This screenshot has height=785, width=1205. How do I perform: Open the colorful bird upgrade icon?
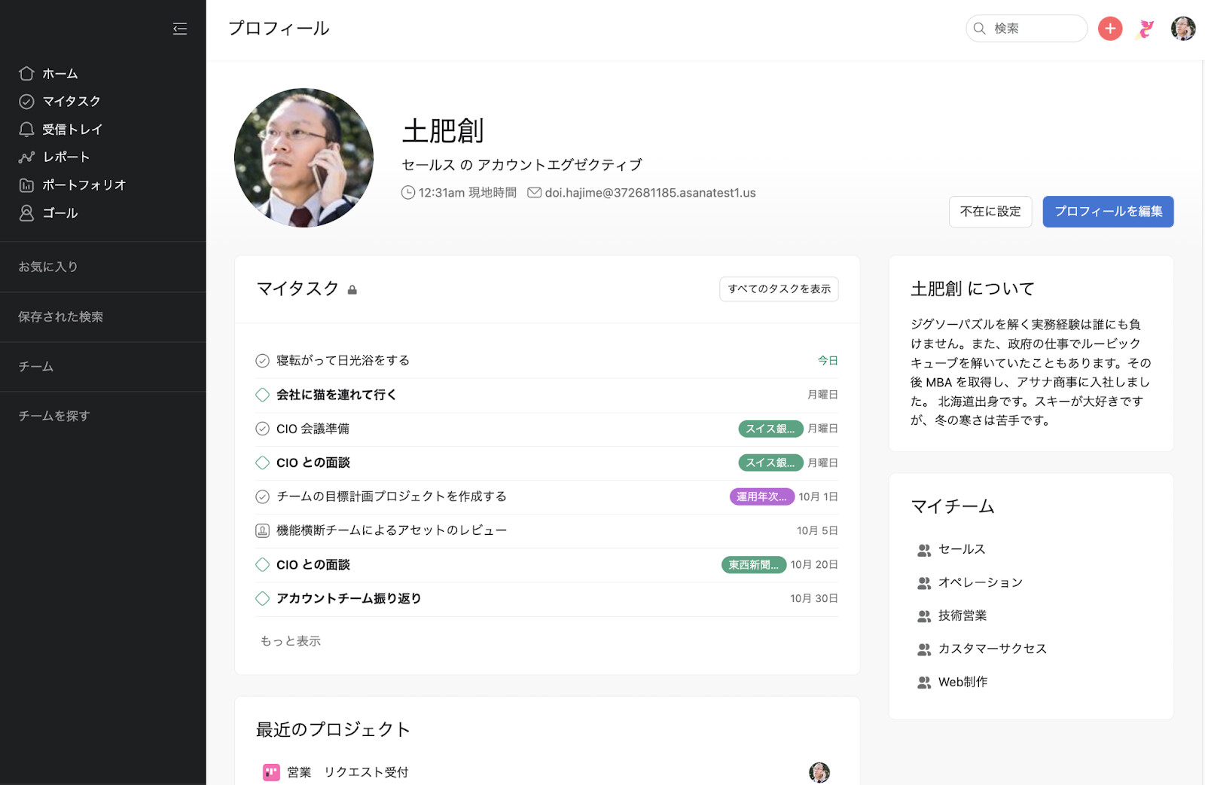[x=1146, y=29]
